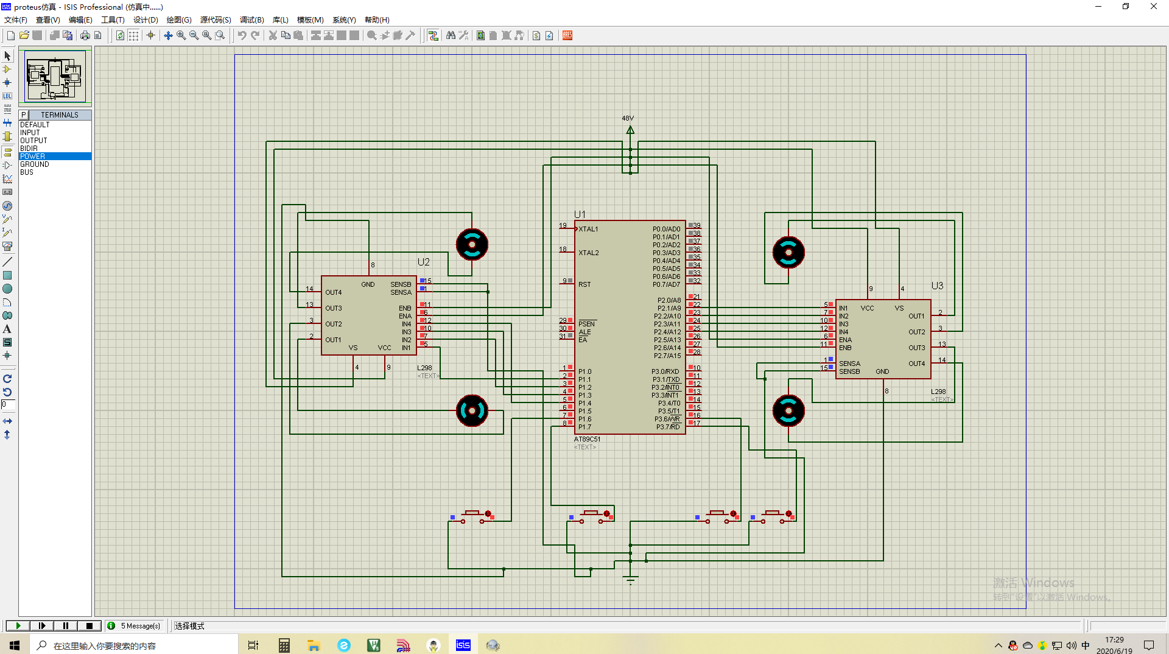Viewport: 1169px width, 654px height.
Task: Select POWER terminal in list
Action: [x=55, y=156]
